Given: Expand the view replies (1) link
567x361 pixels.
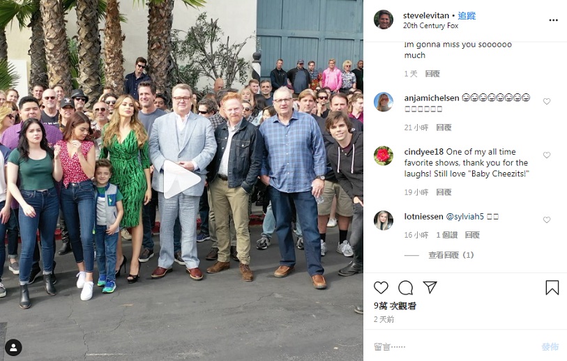Looking at the screenshot, I should click(x=451, y=255).
